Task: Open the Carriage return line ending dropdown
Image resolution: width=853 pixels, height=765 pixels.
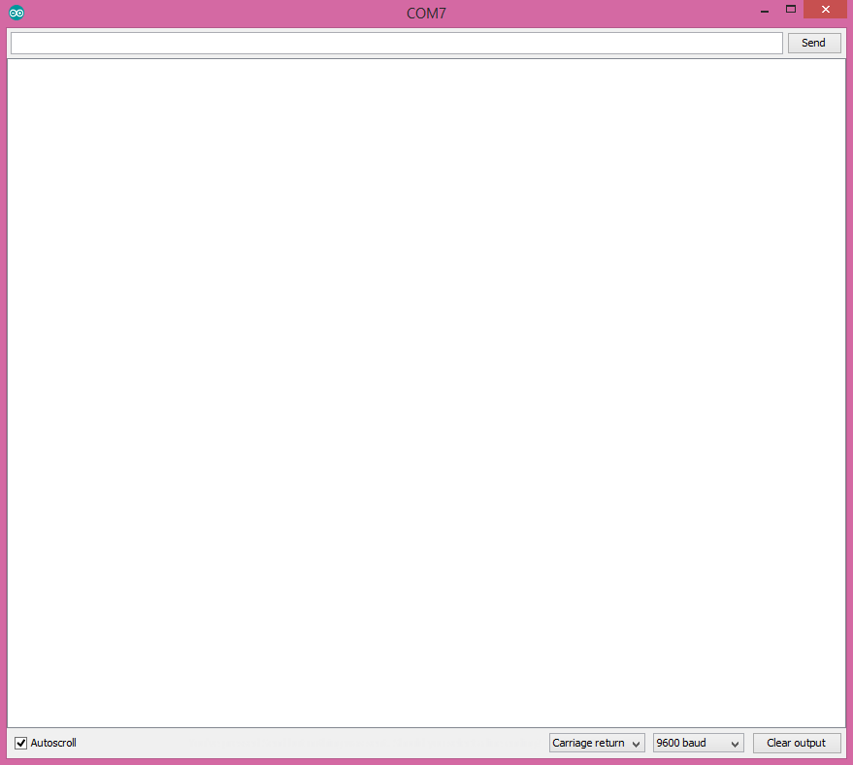Action: point(589,744)
